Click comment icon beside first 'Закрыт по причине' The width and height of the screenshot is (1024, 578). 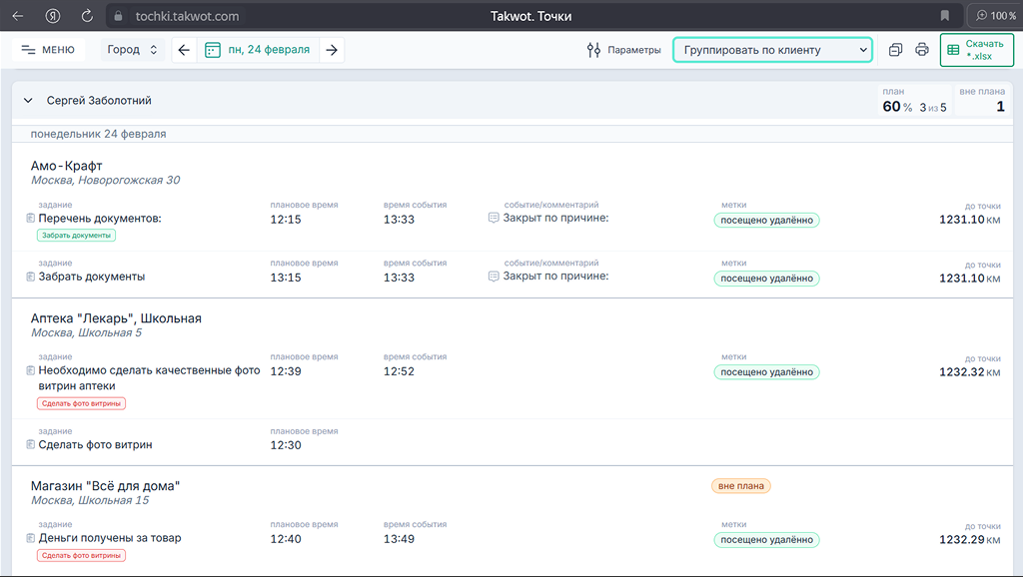pos(494,219)
